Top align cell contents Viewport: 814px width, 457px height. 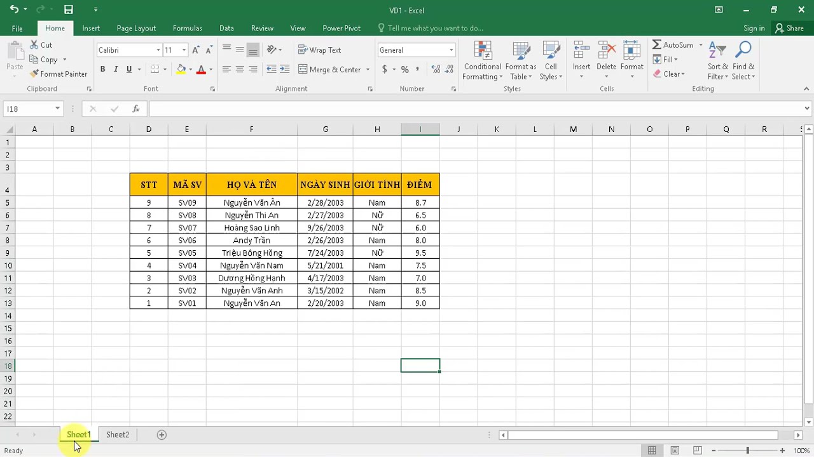[226, 50]
